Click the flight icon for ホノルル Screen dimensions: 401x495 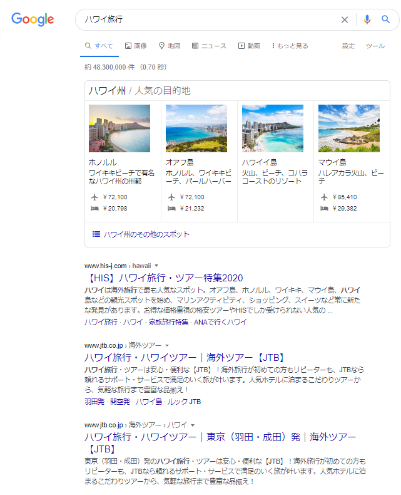click(x=94, y=197)
